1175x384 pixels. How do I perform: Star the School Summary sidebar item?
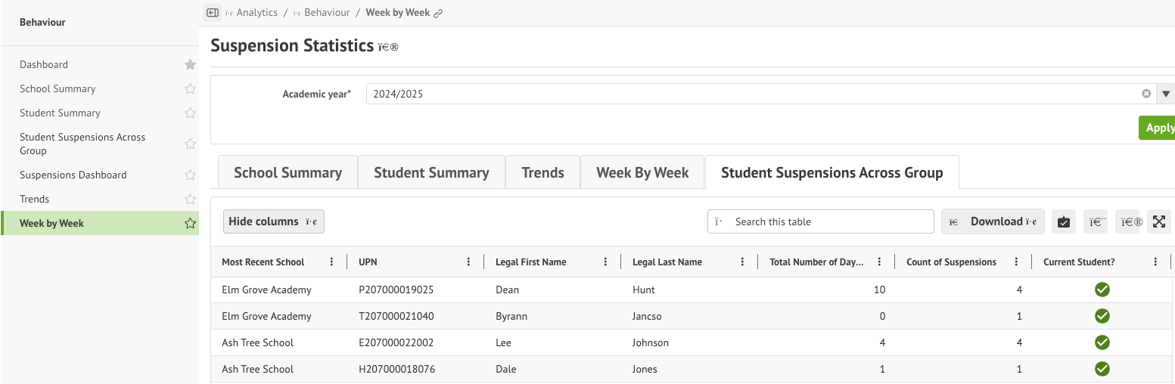190,89
